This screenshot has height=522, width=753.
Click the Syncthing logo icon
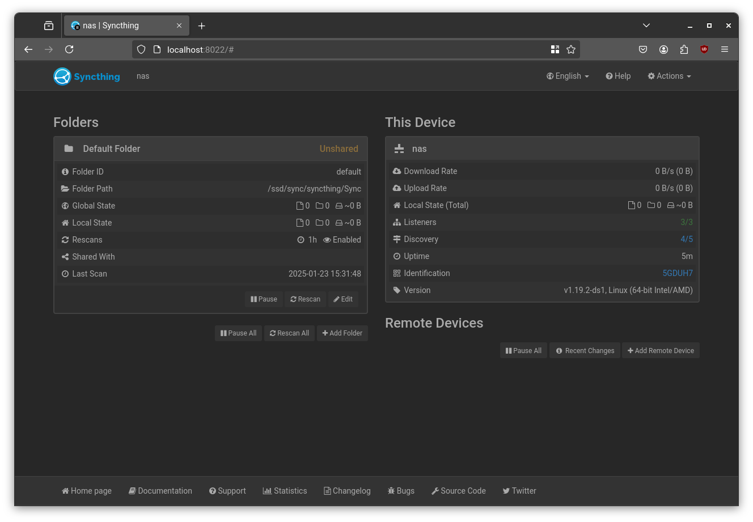click(62, 76)
